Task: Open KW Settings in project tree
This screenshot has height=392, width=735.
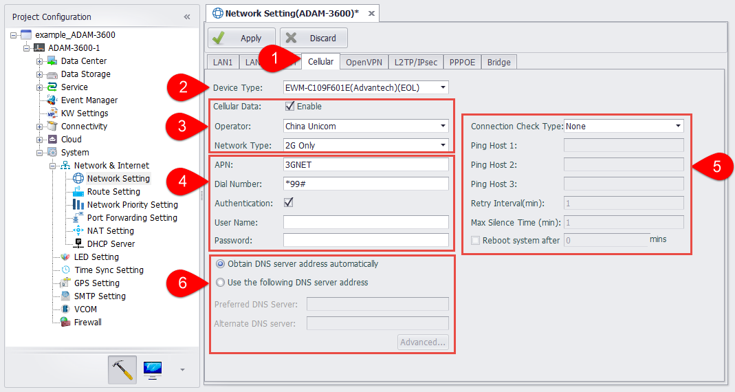Action: 84,113
